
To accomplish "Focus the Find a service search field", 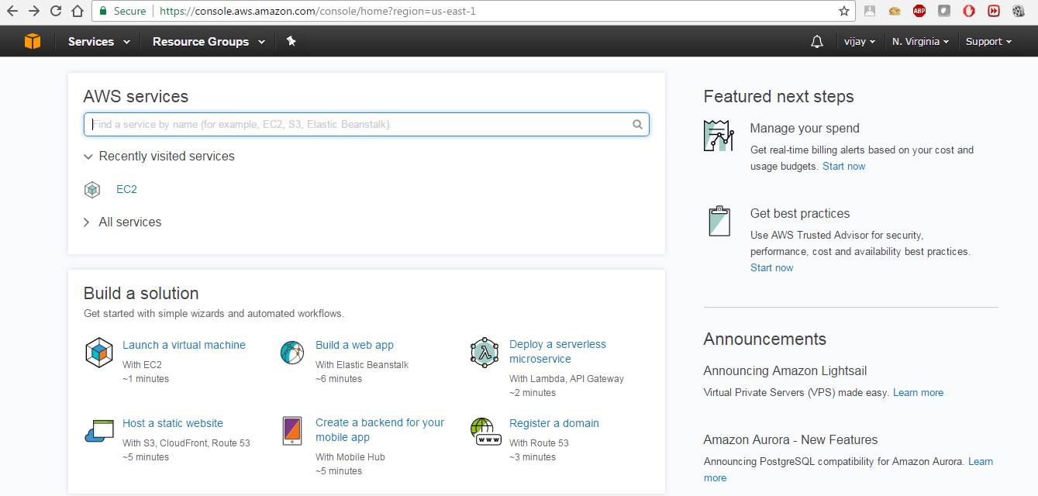I will pyautogui.click(x=366, y=124).
